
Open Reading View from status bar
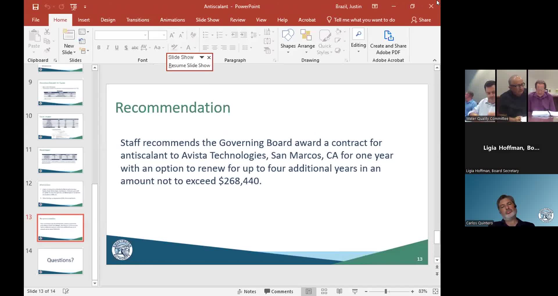(x=339, y=291)
